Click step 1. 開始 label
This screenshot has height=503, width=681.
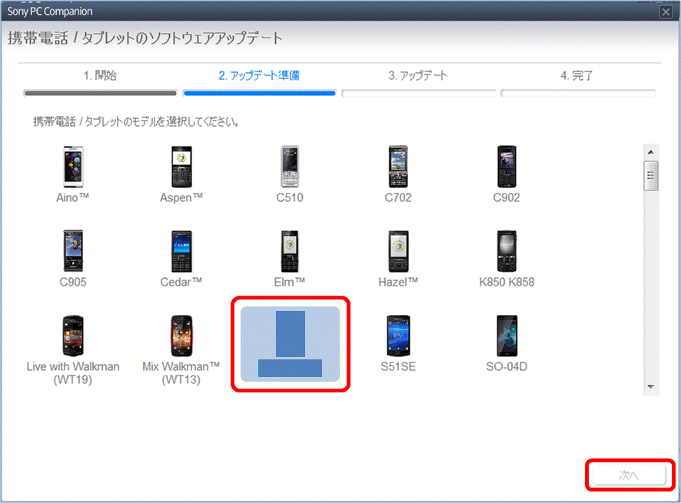(100, 75)
